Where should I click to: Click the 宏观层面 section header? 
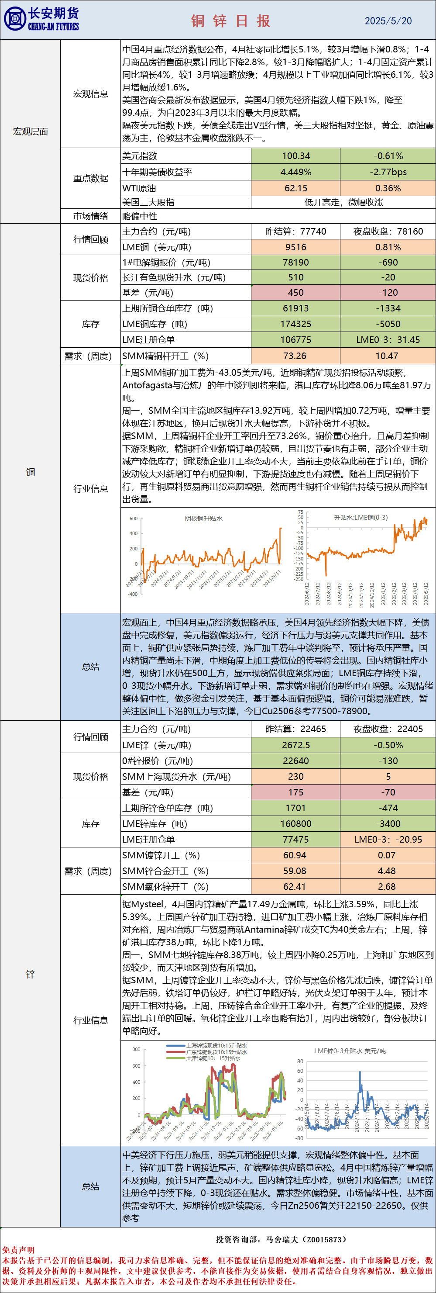click(30, 131)
